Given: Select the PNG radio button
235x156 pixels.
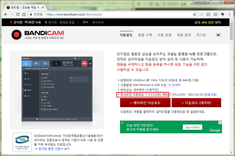Looking at the screenshot, I should (x=42, y=100).
